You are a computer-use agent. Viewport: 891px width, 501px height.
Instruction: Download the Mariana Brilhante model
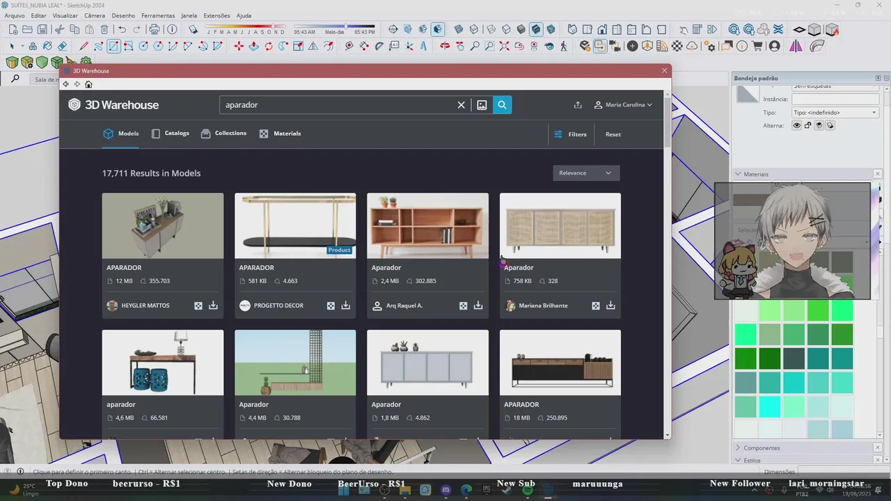[x=610, y=305]
